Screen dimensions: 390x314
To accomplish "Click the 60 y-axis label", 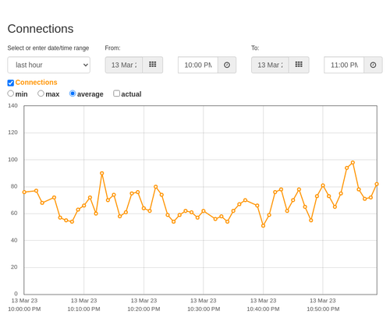I will (14, 213).
